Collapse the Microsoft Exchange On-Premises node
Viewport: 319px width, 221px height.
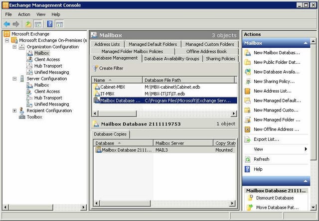7,40
